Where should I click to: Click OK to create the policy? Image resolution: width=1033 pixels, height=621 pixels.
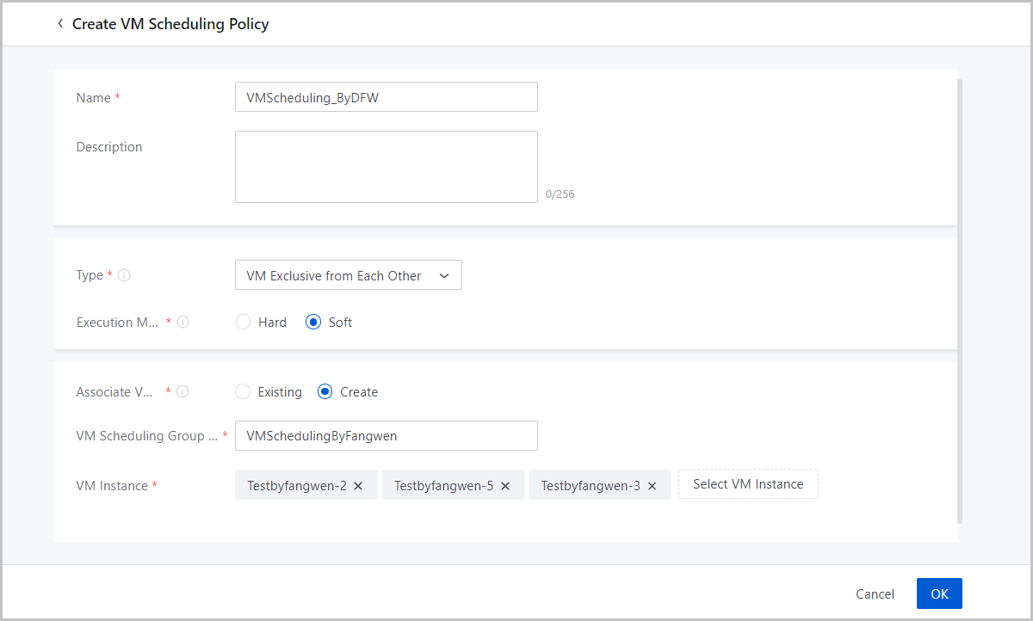point(938,593)
